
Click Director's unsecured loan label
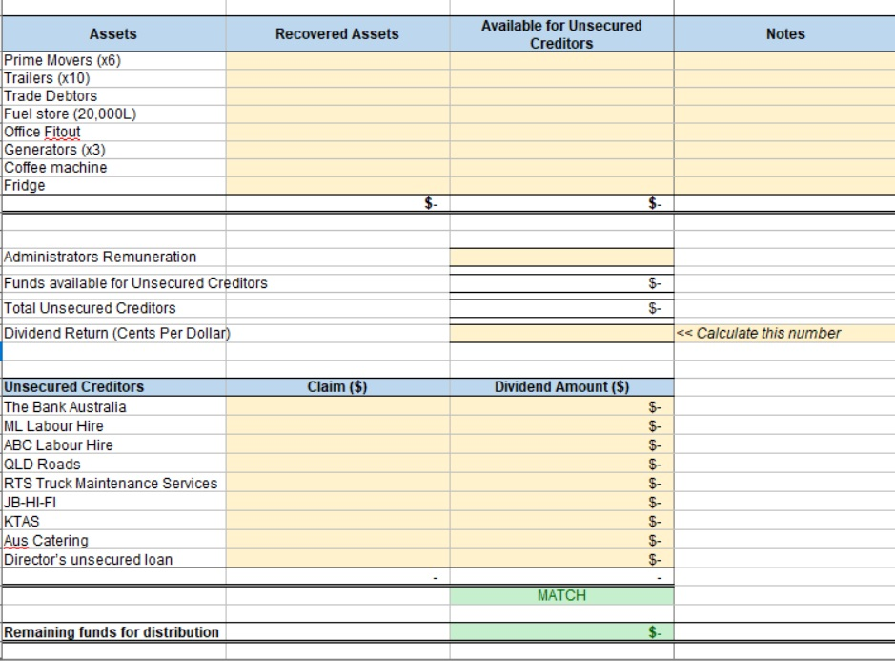pyautogui.click(x=88, y=559)
